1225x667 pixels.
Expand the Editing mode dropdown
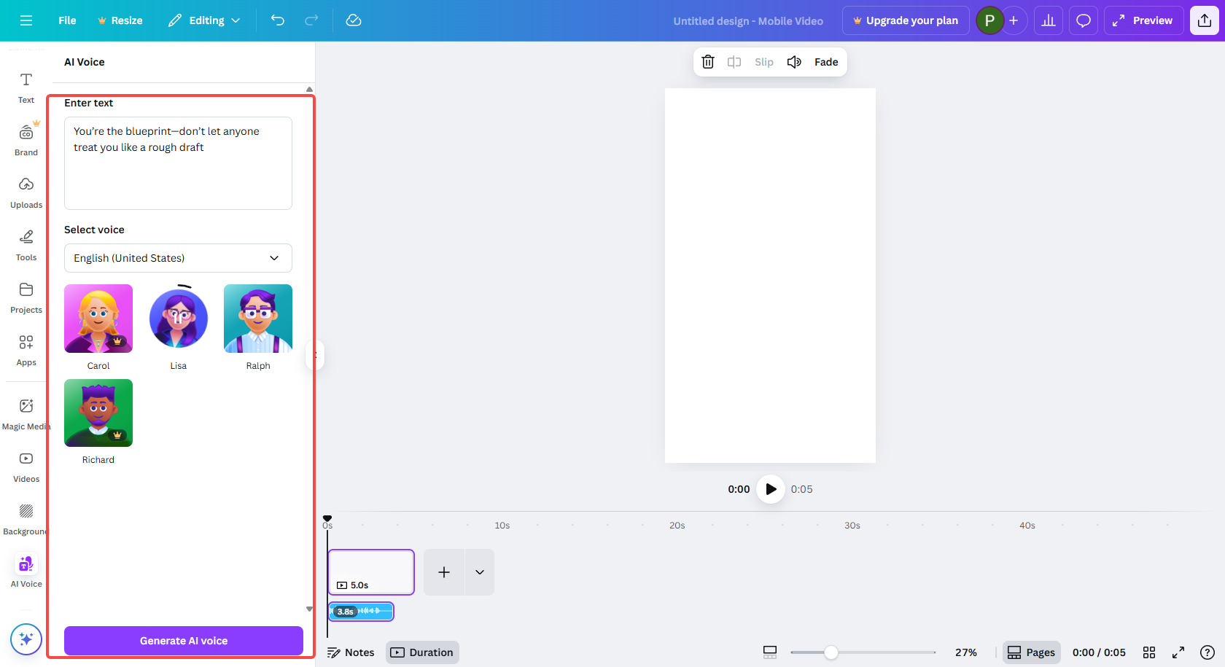204,20
